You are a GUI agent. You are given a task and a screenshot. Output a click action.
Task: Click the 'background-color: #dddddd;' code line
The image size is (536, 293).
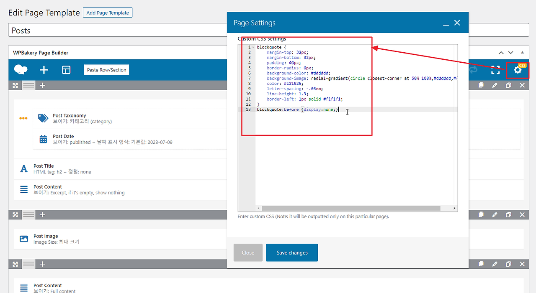[299, 73]
